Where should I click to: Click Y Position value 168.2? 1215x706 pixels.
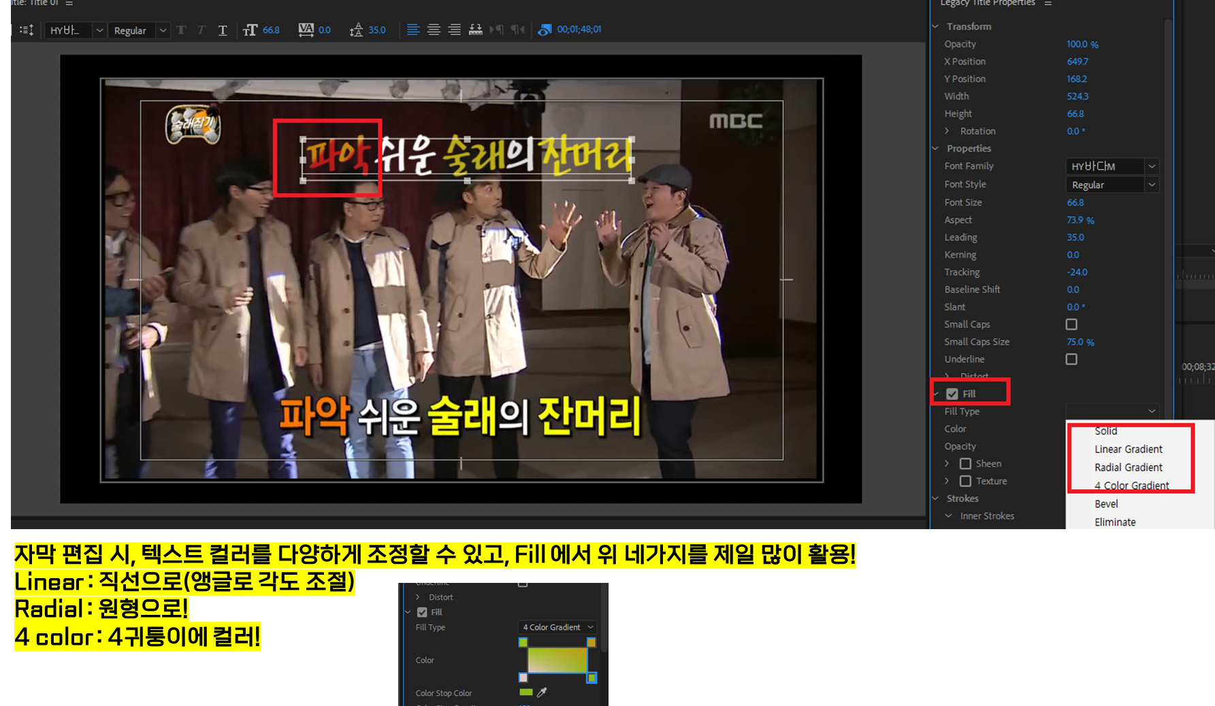[1077, 79]
